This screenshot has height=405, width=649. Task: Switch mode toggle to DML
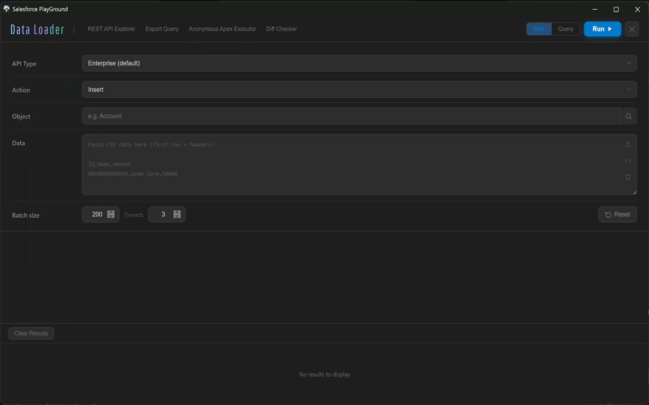coord(539,29)
